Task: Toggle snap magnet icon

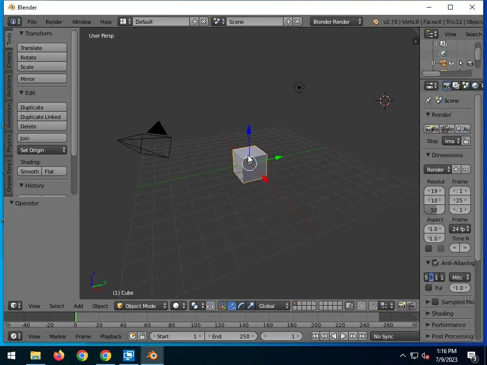Action: (x=373, y=306)
